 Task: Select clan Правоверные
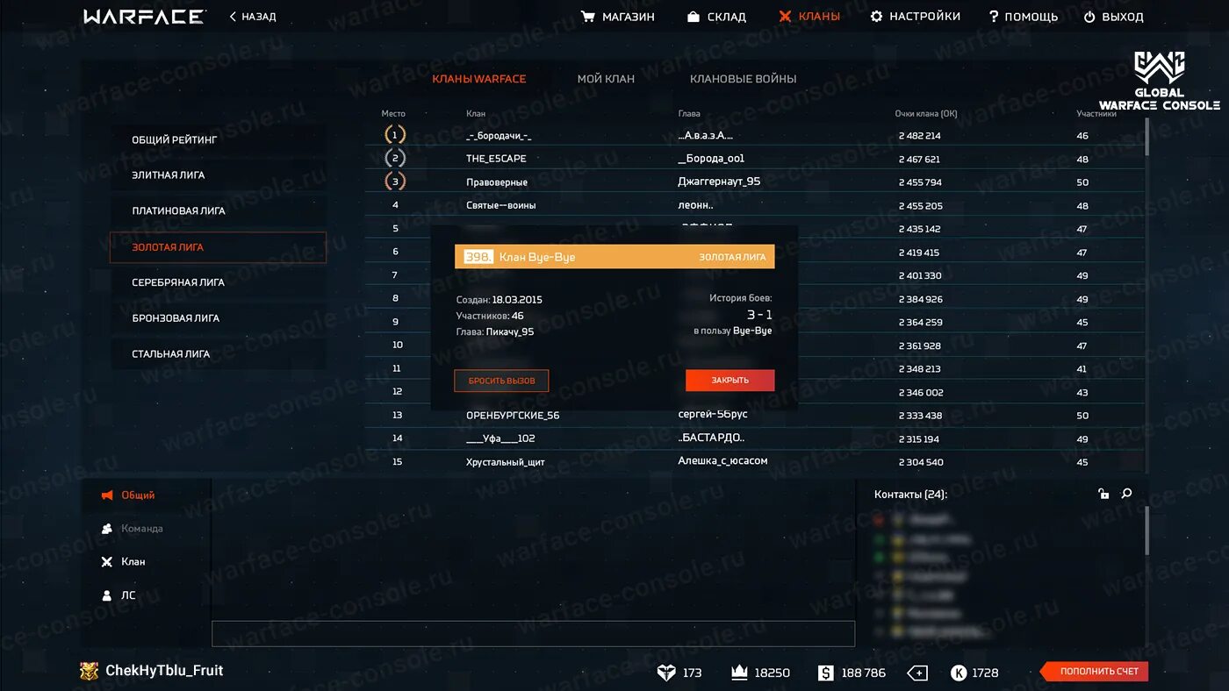497,182
